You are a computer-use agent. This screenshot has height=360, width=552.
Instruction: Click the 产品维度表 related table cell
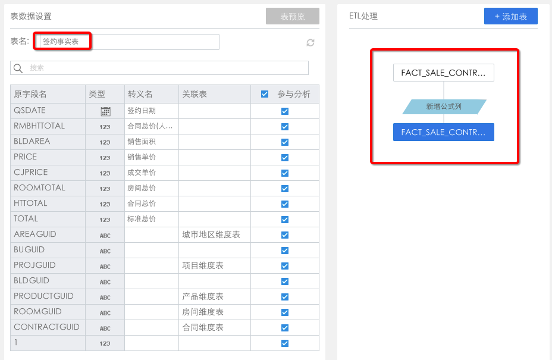click(215, 297)
